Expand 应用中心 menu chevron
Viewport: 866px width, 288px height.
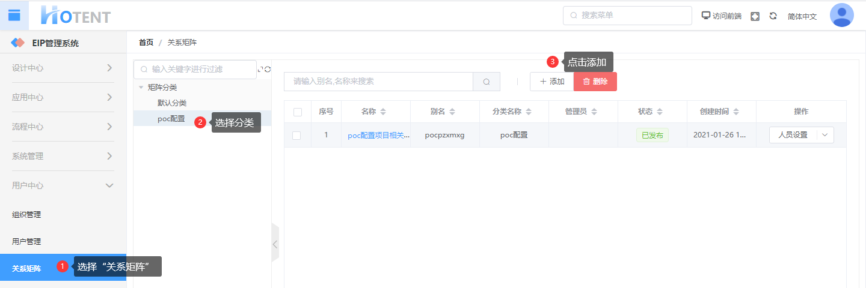(109, 97)
